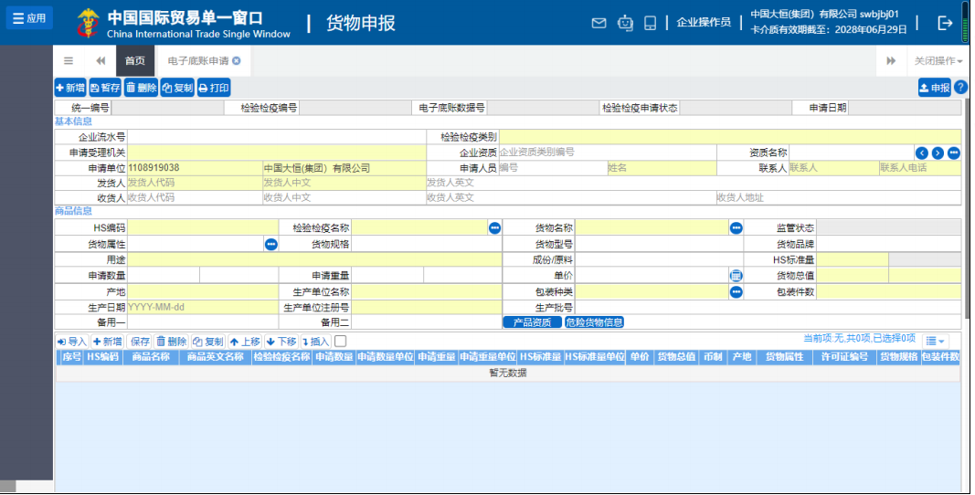Click the 许可证编号 column header

(844, 357)
